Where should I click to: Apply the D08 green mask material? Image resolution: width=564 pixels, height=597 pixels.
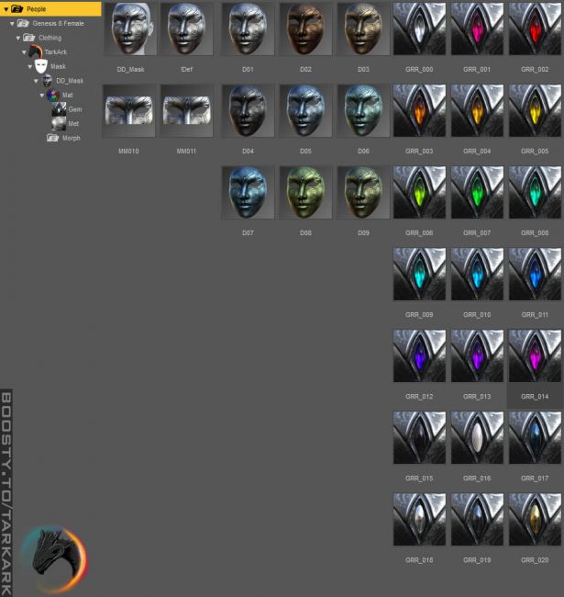tap(305, 193)
